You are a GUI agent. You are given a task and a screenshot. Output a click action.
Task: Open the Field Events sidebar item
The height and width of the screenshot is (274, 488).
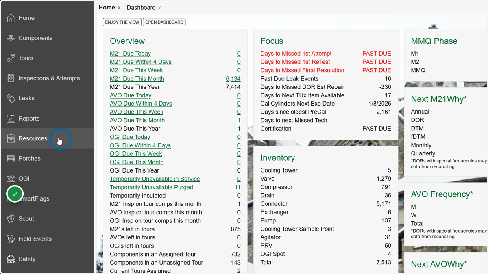48,239
